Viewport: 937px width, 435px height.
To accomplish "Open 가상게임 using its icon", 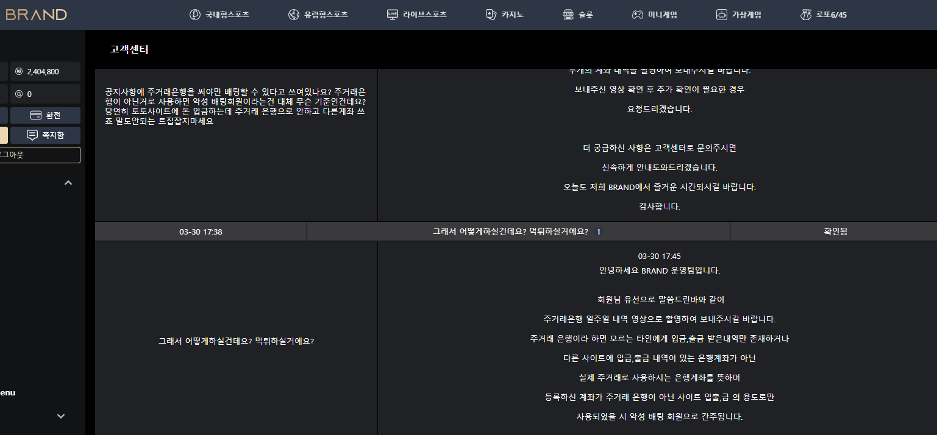I will (722, 15).
